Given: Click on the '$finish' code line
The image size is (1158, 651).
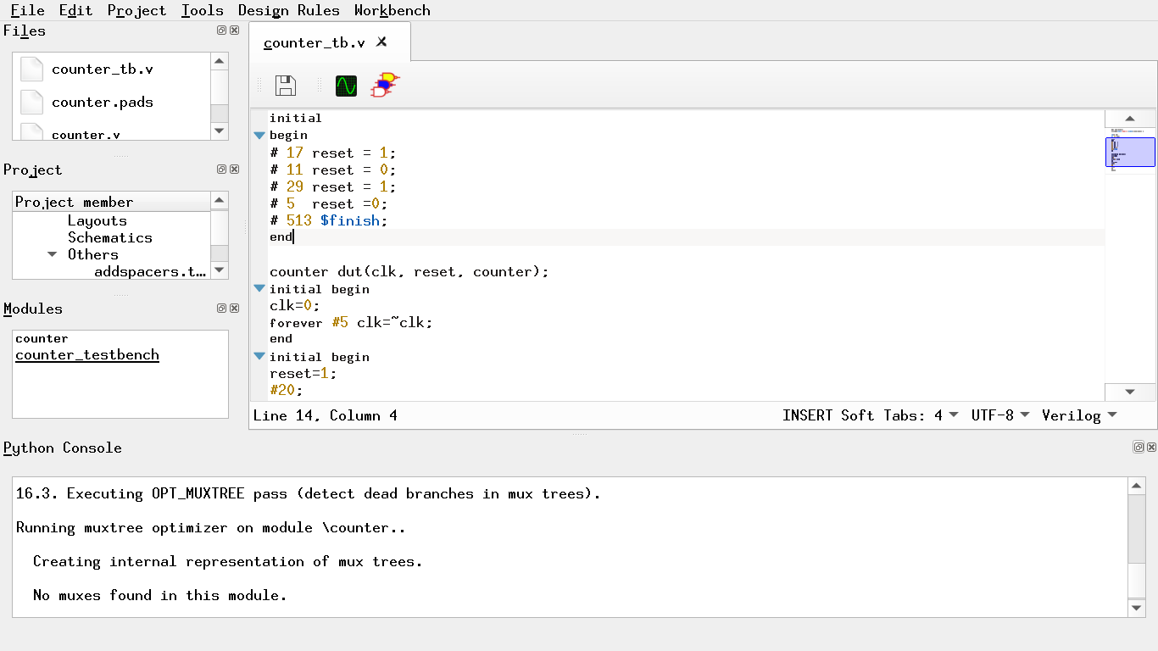Looking at the screenshot, I should click(x=328, y=220).
